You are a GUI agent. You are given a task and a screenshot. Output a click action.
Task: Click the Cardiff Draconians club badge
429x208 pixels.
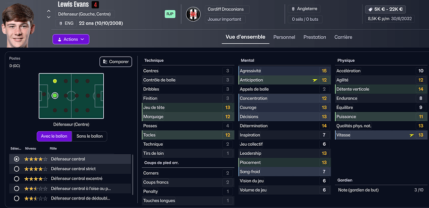(193, 14)
